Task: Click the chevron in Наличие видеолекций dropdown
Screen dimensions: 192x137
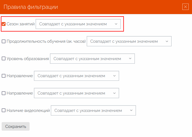Action: coord(131,110)
